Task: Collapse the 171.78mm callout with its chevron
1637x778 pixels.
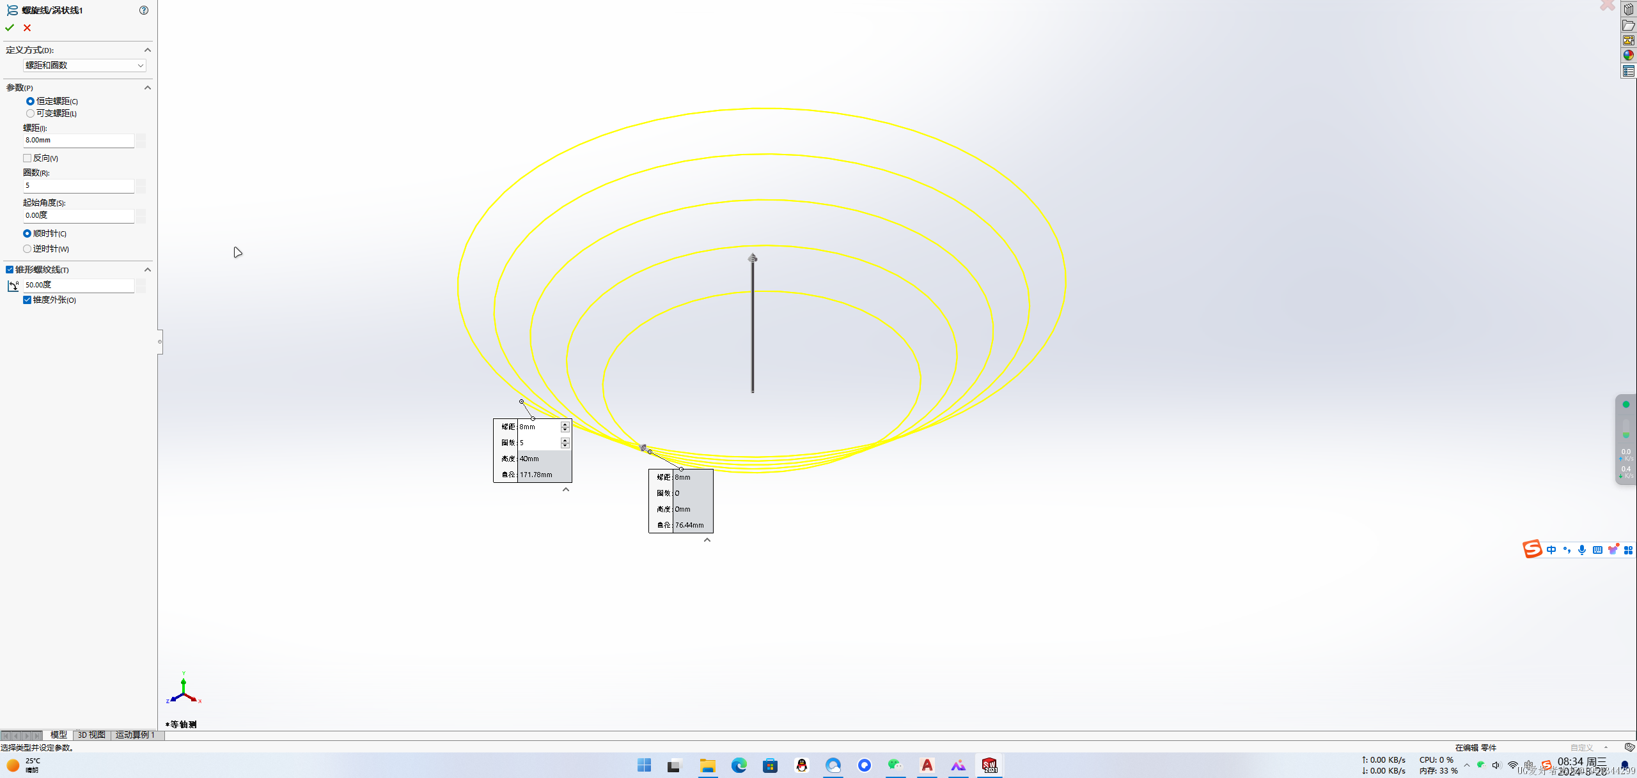Action: 566,489
